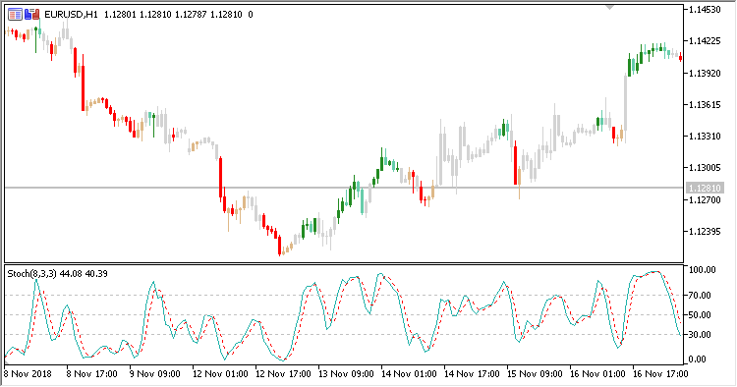Click the Stoch(8,3,3) indicator label
Image resolution: width=737 pixels, height=387 pixels.
click(32, 274)
